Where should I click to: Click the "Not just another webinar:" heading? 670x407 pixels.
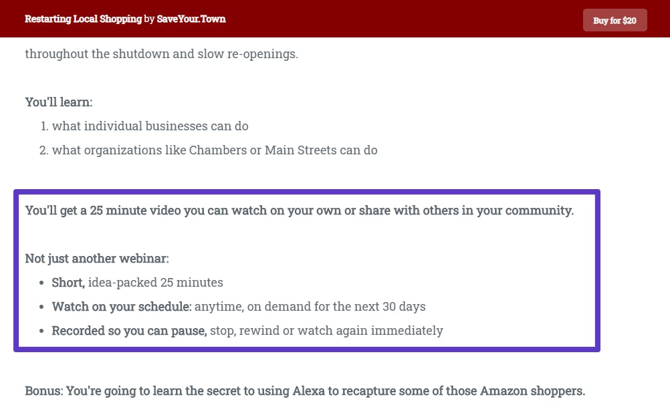point(97,259)
